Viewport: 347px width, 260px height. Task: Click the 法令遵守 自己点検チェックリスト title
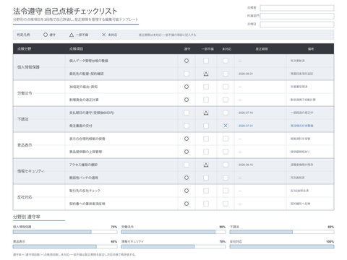pyautogui.click(x=65, y=11)
